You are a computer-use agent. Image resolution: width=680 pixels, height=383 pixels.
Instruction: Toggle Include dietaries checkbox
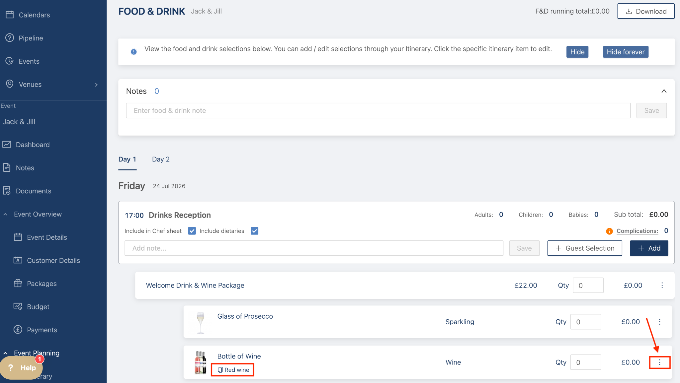pyautogui.click(x=254, y=231)
